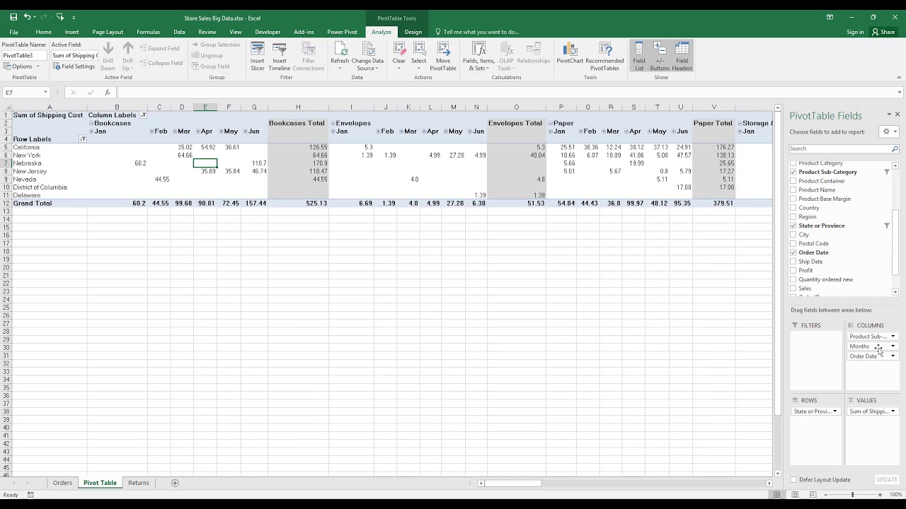
Task: Collapse the Bookcases column group
Action: [x=91, y=124]
